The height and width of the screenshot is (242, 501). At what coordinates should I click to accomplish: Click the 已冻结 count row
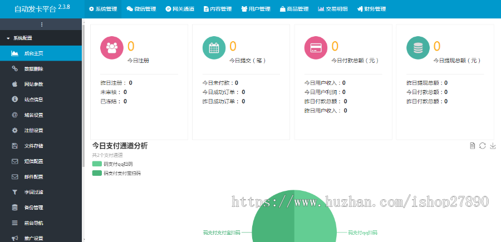click(x=114, y=101)
